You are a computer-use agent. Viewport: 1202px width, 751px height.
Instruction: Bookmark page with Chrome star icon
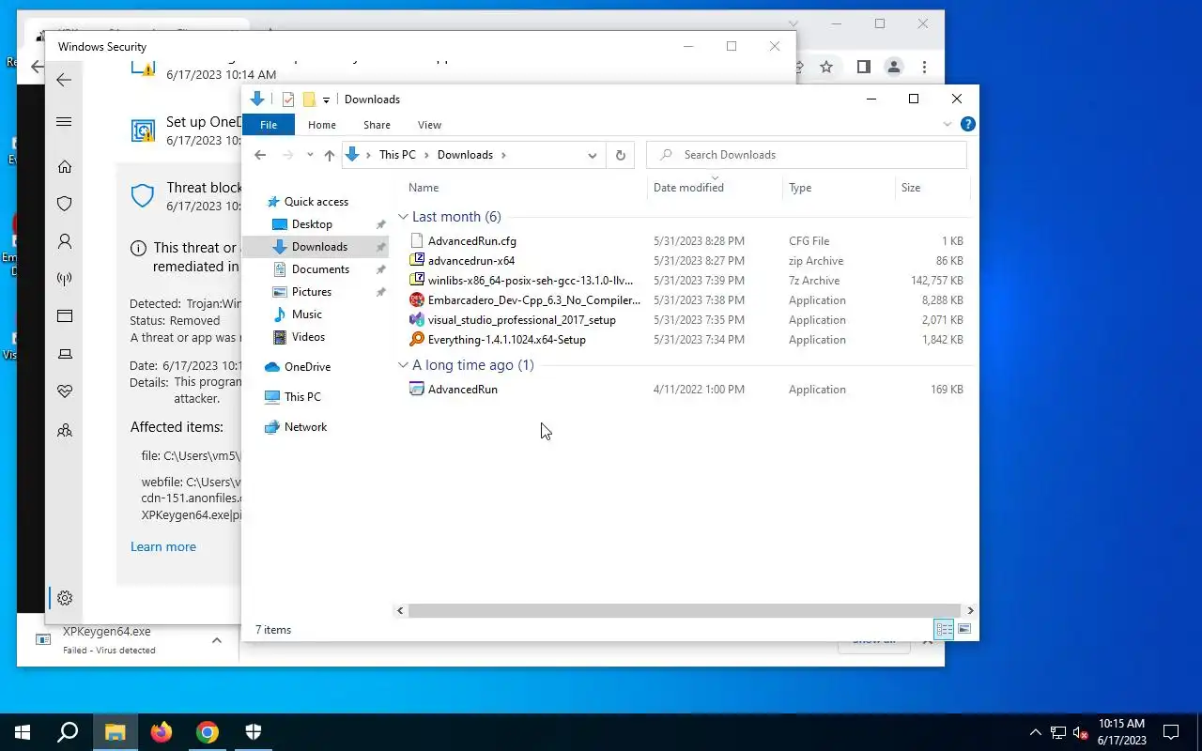coord(826,67)
